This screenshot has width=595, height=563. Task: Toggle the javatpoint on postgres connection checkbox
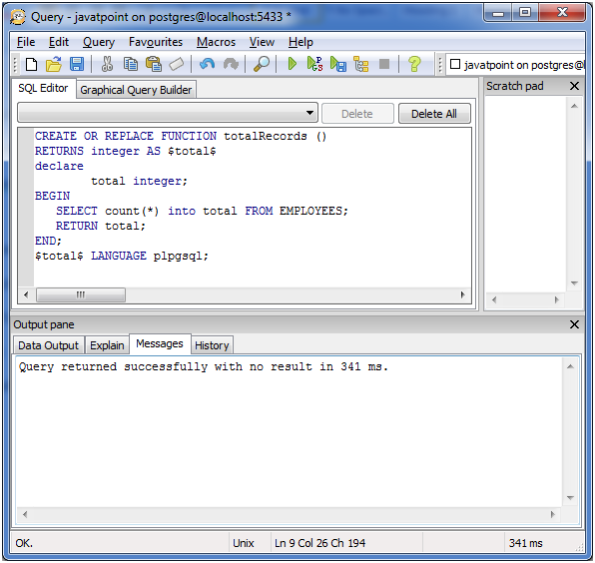(455, 64)
